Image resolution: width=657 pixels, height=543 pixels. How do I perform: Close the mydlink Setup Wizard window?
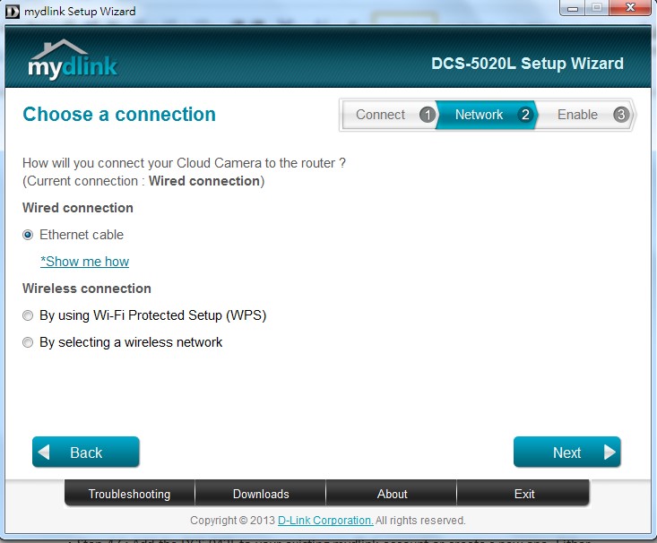630,7
